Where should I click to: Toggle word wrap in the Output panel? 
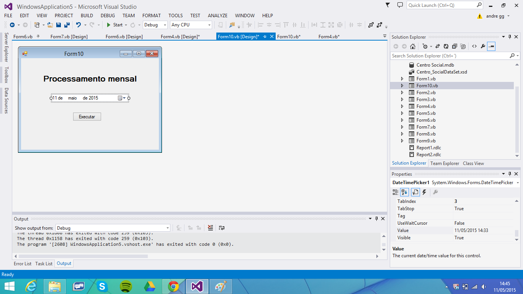coord(222,228)
